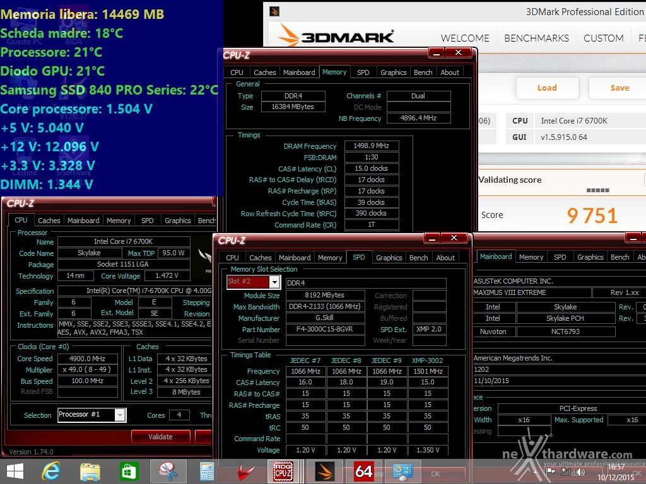Click the CAS# Latency value 15.0 clocks
Screen dimensions: 646x484
tap(372, 168)
